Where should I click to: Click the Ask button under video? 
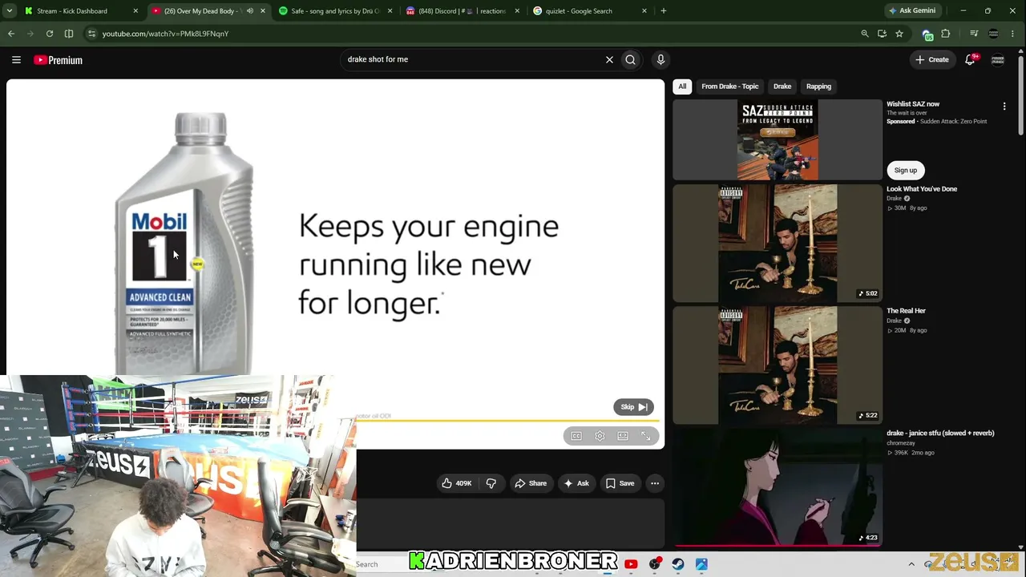[576, 483]
